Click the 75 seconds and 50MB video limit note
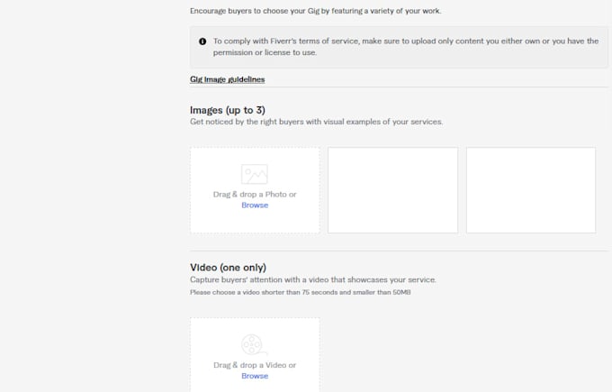Image resolution: width=612 pixels, height=392 pixels. point(300,292)
